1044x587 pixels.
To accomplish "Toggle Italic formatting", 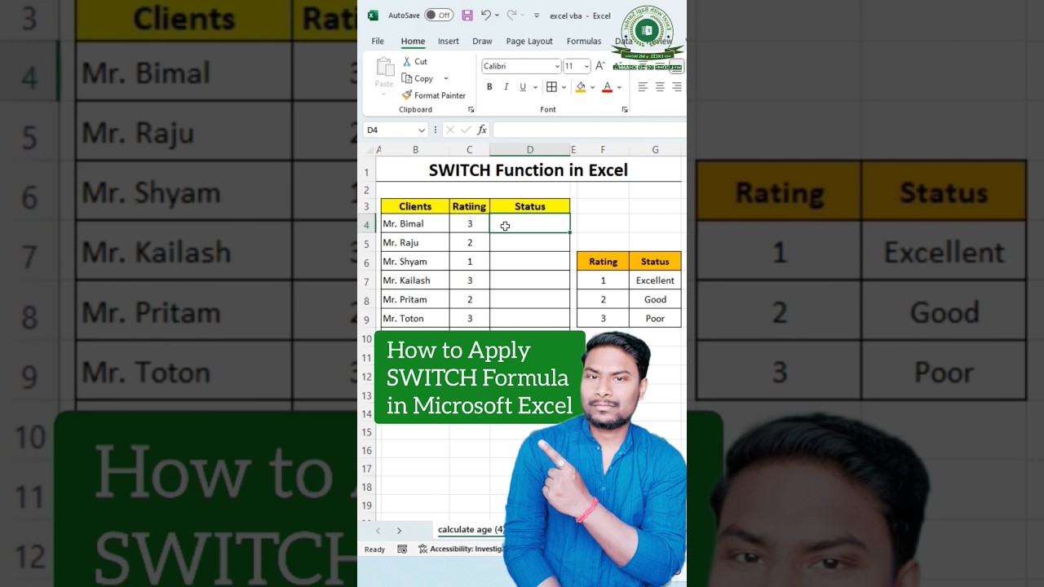I will [507, 87].
